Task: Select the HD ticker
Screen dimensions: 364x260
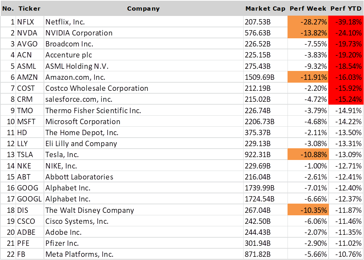Action: tap(22, 133)
